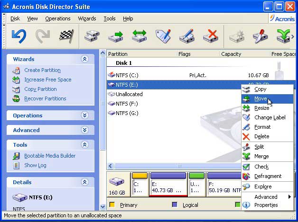Choose Move from the context menu
The image size is (298, 222).
point(268,99)
